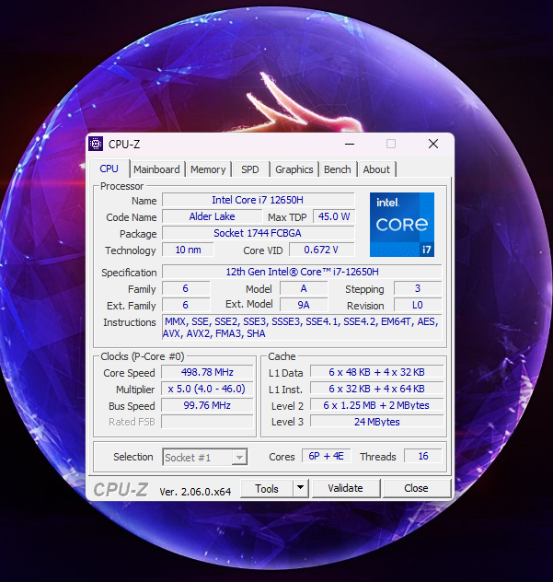Click the Validate button
The height and width of the screenshot is (582, 553).
(x=345, y=488)
